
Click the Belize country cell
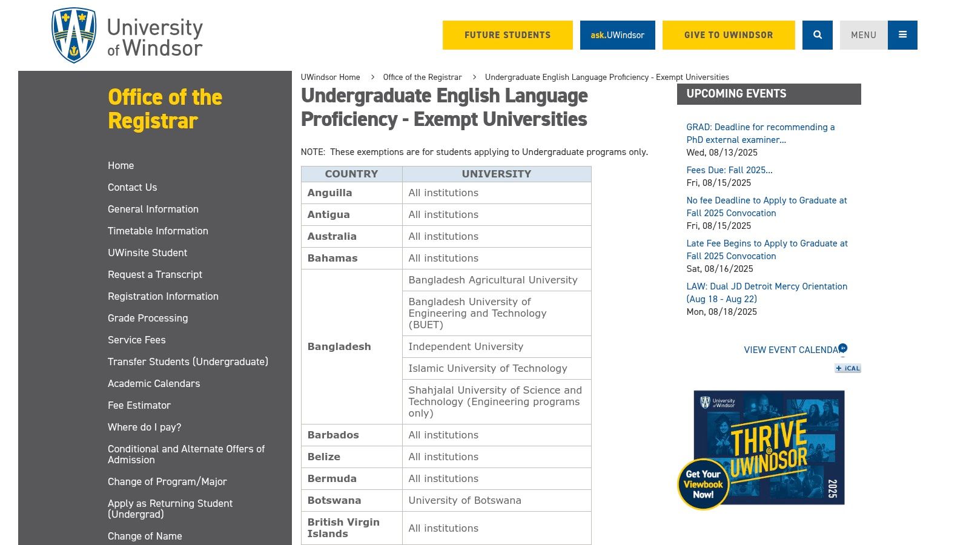pyautogui.click(x=351, y=457)
